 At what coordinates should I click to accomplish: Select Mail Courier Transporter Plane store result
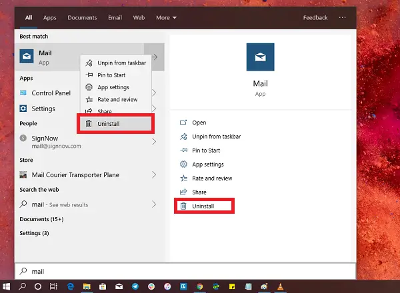89,174
